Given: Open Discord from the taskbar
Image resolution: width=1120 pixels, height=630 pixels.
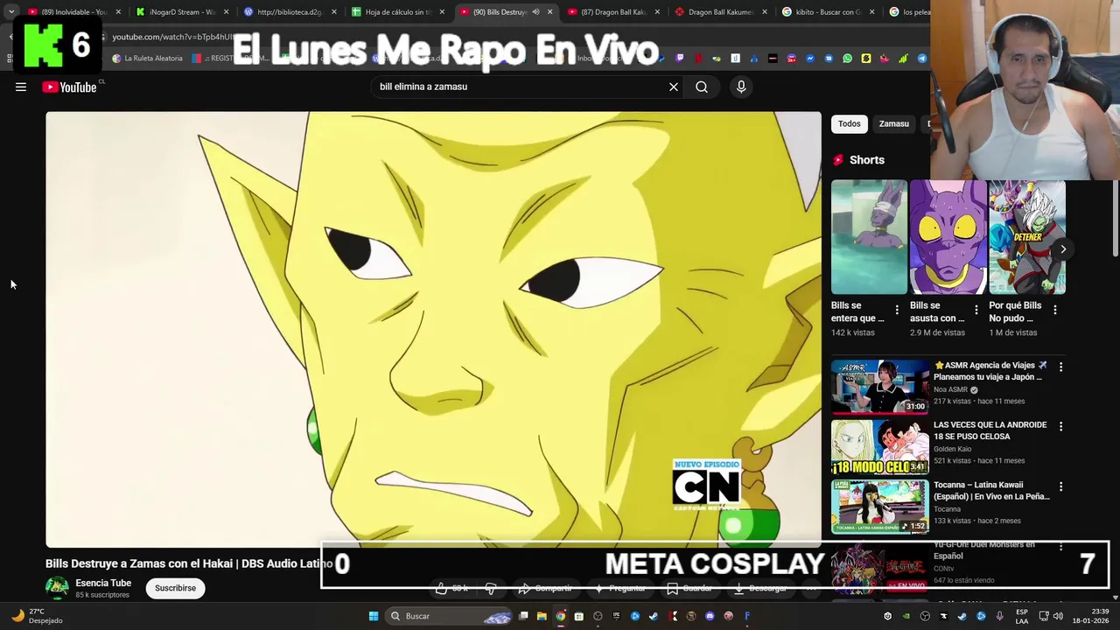Looking at the screenshot, I should 710,616.
